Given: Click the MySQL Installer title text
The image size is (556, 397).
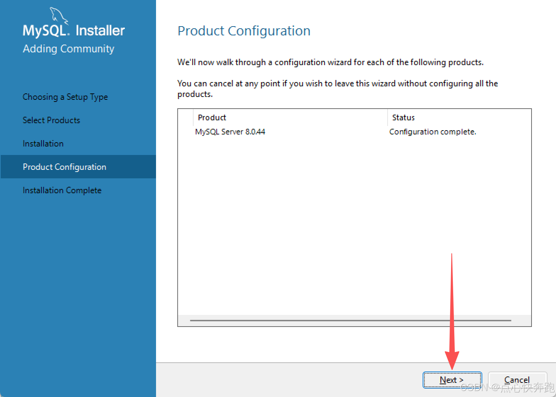Looking at the screenshot, I should (x=74, y=30).
